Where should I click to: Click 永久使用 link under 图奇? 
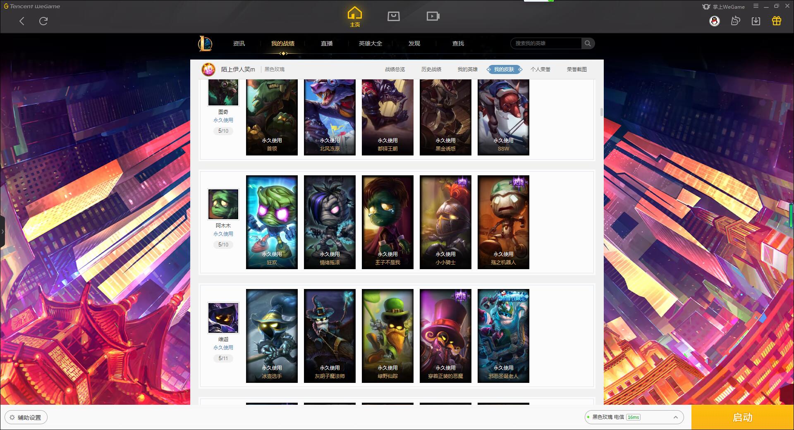click(x=223, y=120)
